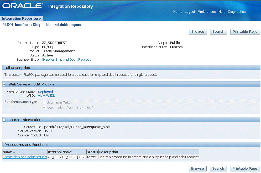Click the procedure description cell text
This screenshot has height=173, width=261.
click(x=149, y=157)
